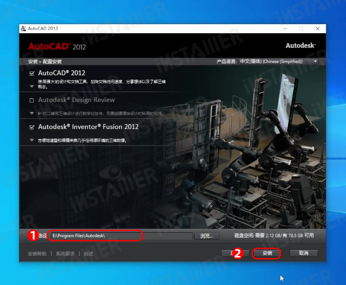Check the Autodesk Design Review checkbox
Image resolution: width=346 pixels, height=285 pixels.
[32, 100]
